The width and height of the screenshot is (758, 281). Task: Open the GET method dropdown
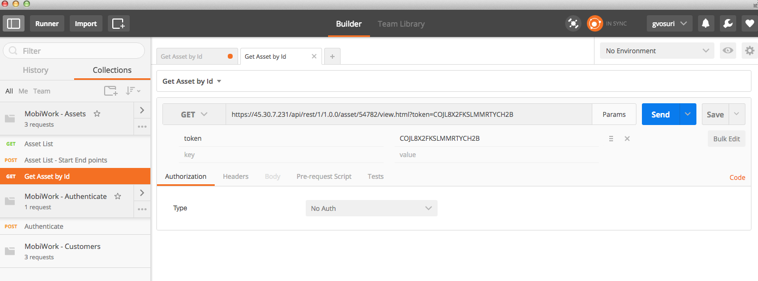point(194,114)
